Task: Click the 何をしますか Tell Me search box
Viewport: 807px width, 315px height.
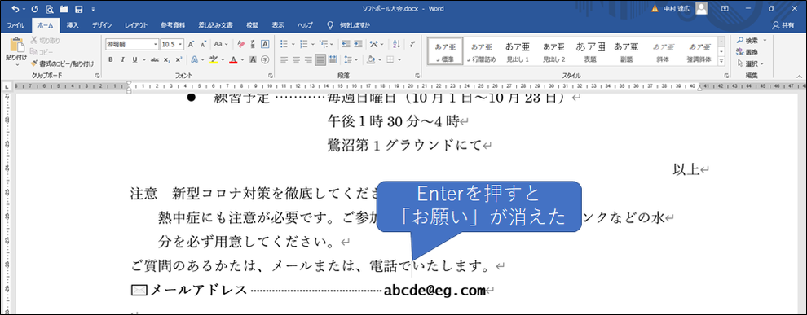Action: [x=348, y=25]
